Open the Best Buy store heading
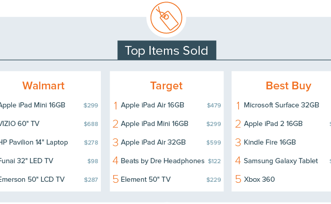Image resolution: width=331 pixels, height=204 pixels. (289, 86)
